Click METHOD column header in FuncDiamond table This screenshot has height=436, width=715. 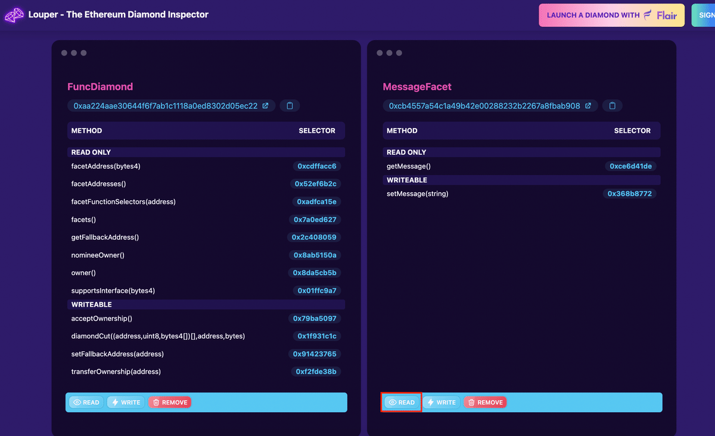[87, 130]
